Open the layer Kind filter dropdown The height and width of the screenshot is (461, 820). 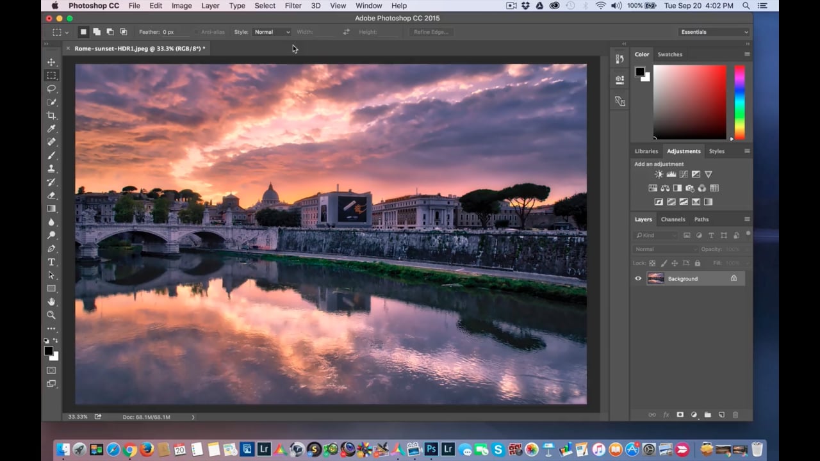(657, 236)
